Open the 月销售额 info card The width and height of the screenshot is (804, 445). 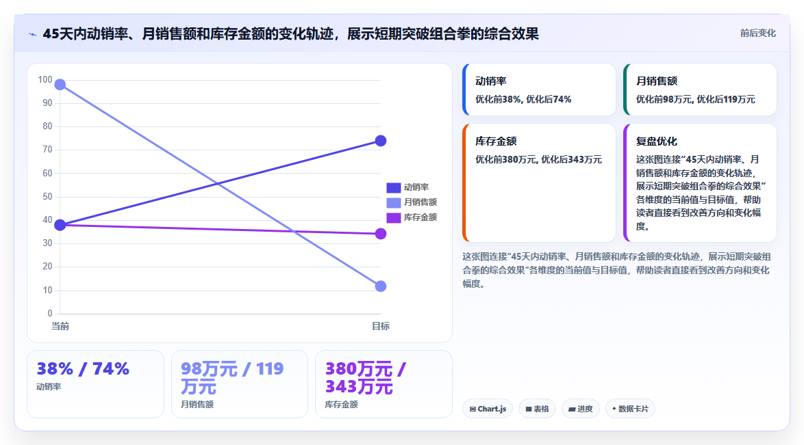(700, 90)
